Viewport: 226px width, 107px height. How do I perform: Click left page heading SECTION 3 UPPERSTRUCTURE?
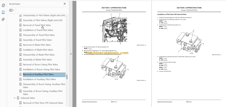click(114, 8)
